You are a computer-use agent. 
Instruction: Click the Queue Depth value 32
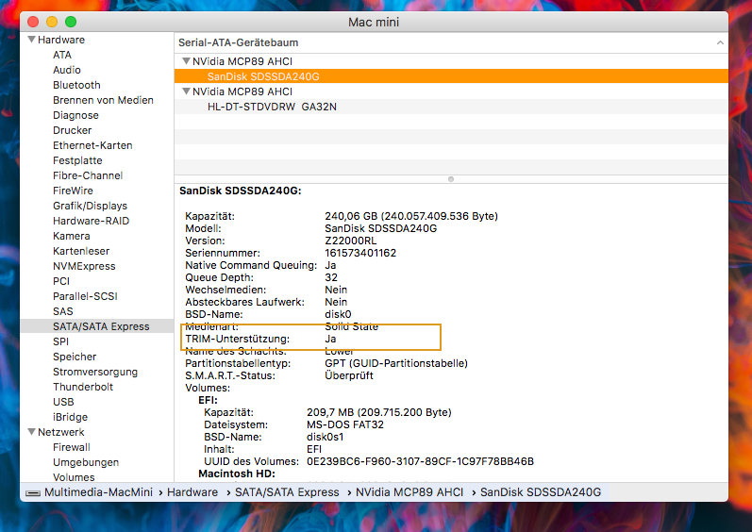coord(331,277)
